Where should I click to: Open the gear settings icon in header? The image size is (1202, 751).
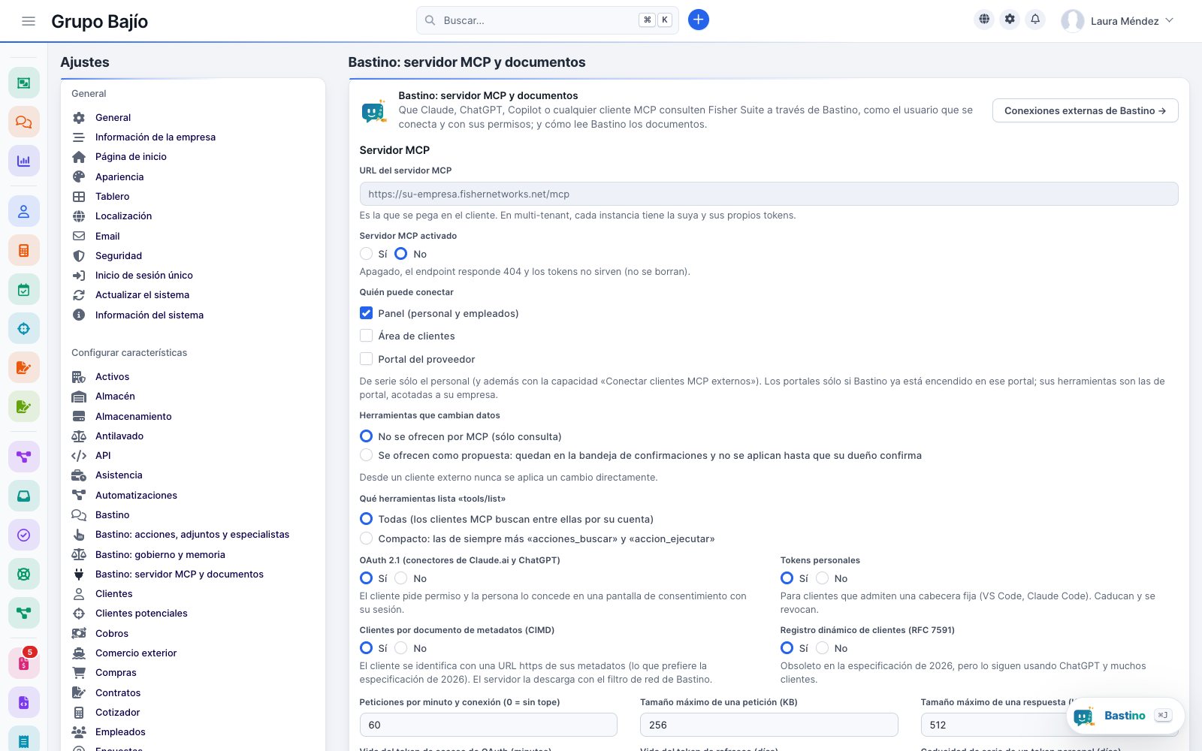click(x=1010, y=20)
